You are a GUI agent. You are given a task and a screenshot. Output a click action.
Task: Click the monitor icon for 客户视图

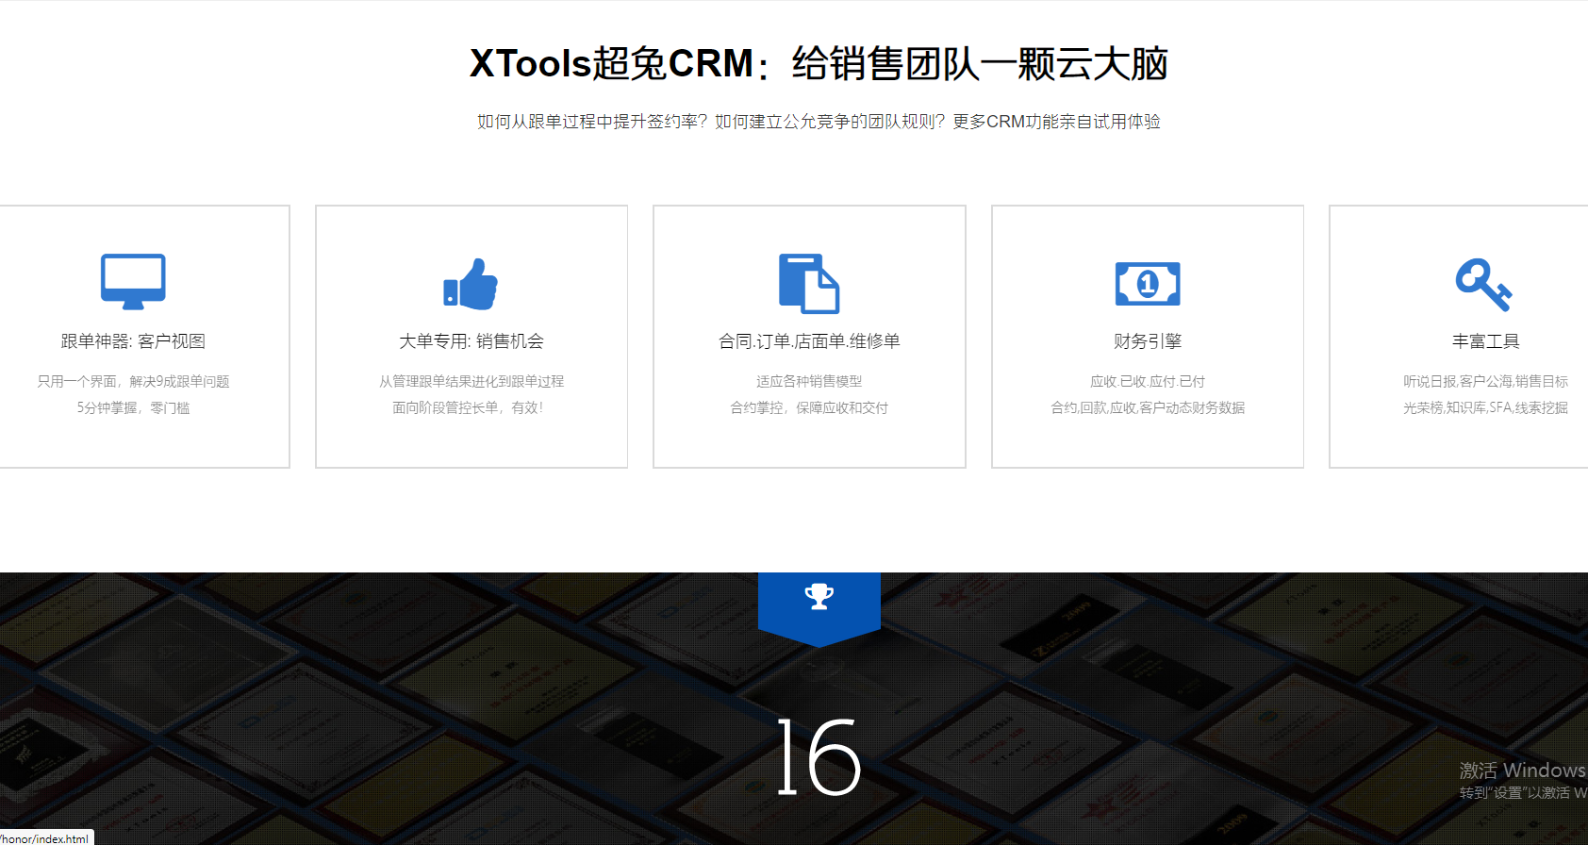[x=133, y=281]
